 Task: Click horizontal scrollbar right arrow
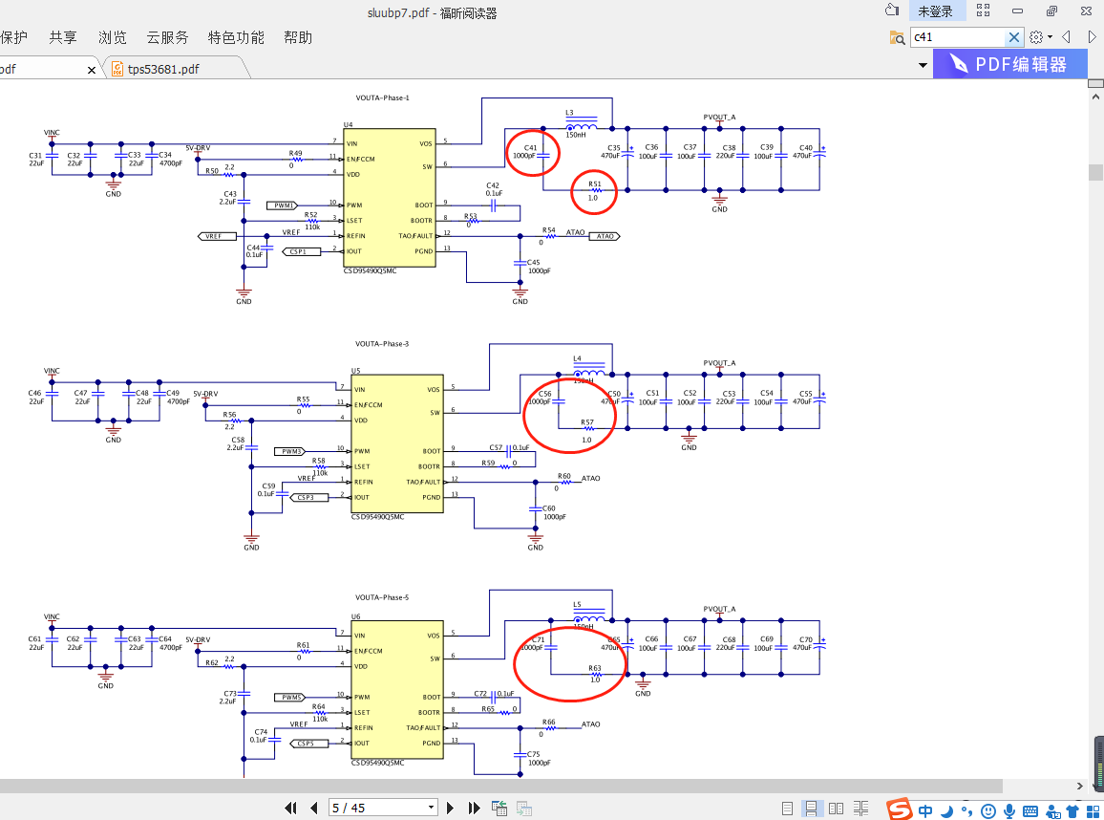coord(1080,786)
